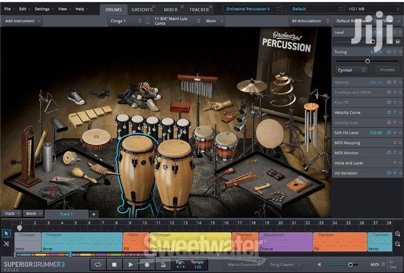Mute output via the speaker icon
This screenshot has width=404, height=273.
319,264
